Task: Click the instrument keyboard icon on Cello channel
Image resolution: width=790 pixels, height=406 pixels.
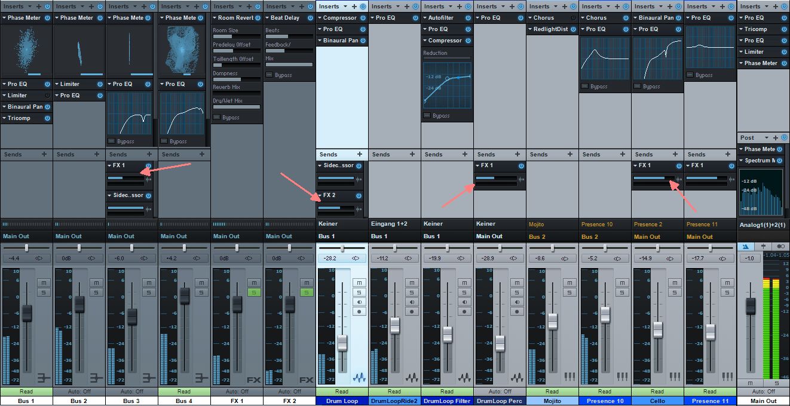Action: click(675, 377)
